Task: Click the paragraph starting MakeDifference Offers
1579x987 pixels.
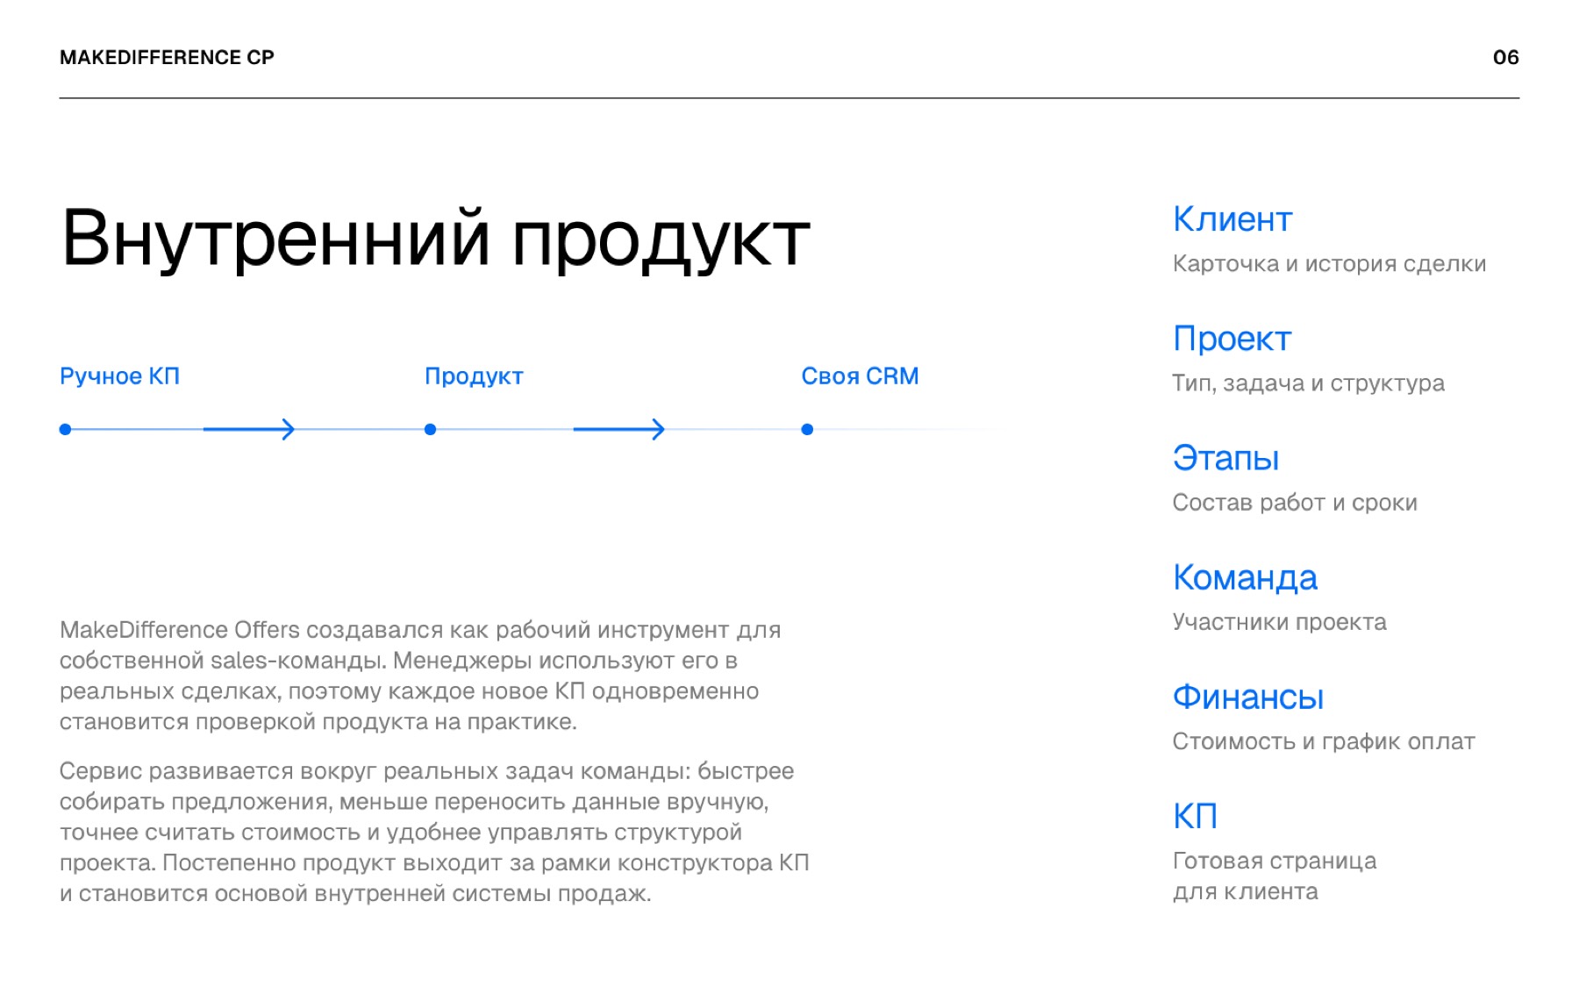Action: [x=420, y=676]
